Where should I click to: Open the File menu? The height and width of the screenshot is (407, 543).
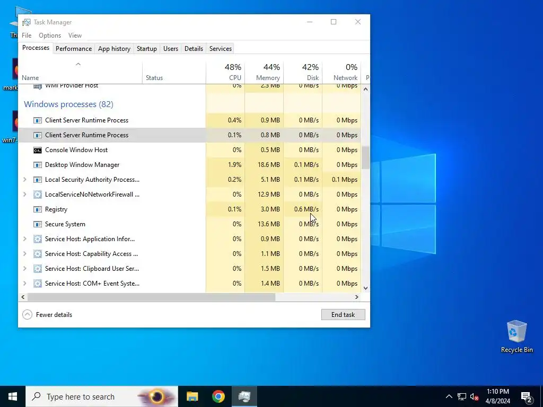click(27, 36)
